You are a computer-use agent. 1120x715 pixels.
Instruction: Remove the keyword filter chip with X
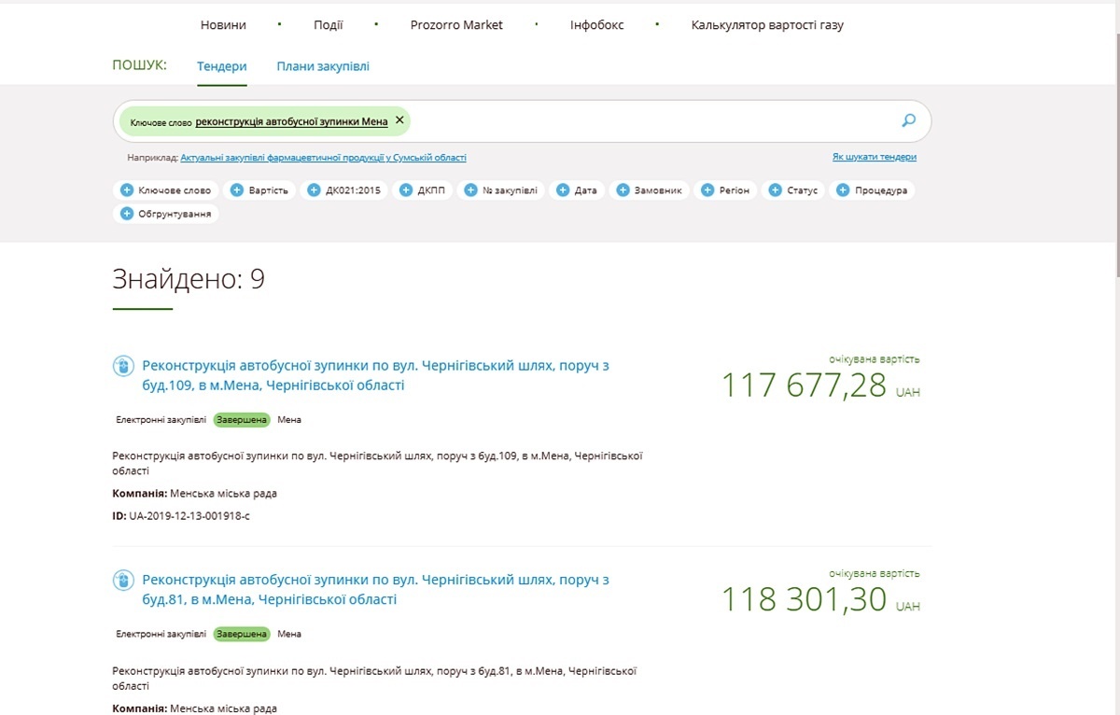[x=399, y=120]
